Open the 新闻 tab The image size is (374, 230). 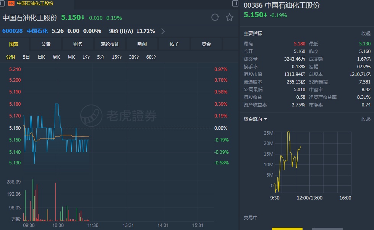[142, 44]
